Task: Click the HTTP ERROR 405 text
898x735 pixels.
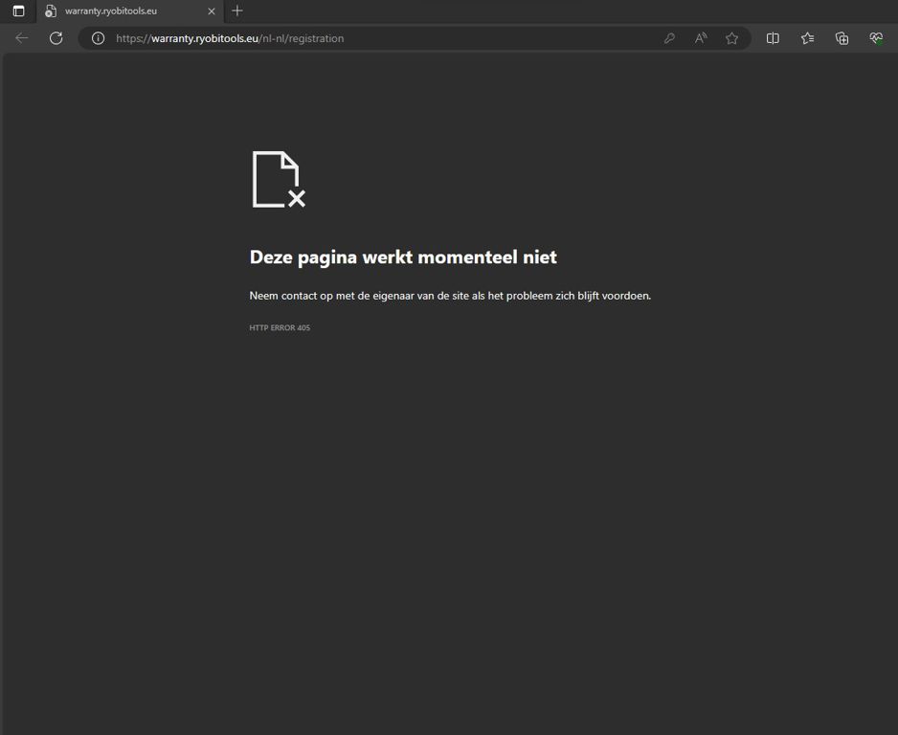Action: pos(280,328)
